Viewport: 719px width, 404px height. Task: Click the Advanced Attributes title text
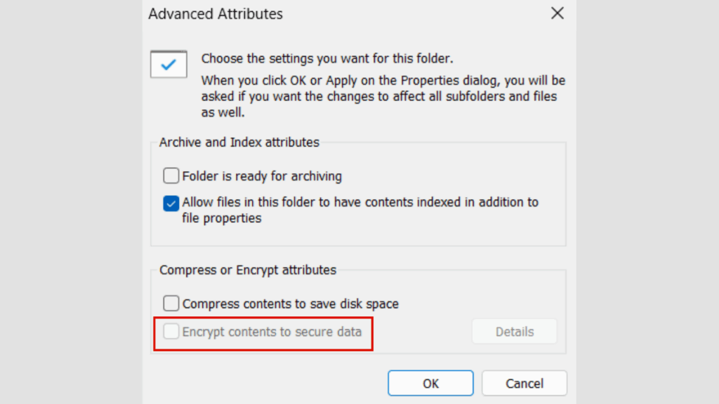point(215,13)
